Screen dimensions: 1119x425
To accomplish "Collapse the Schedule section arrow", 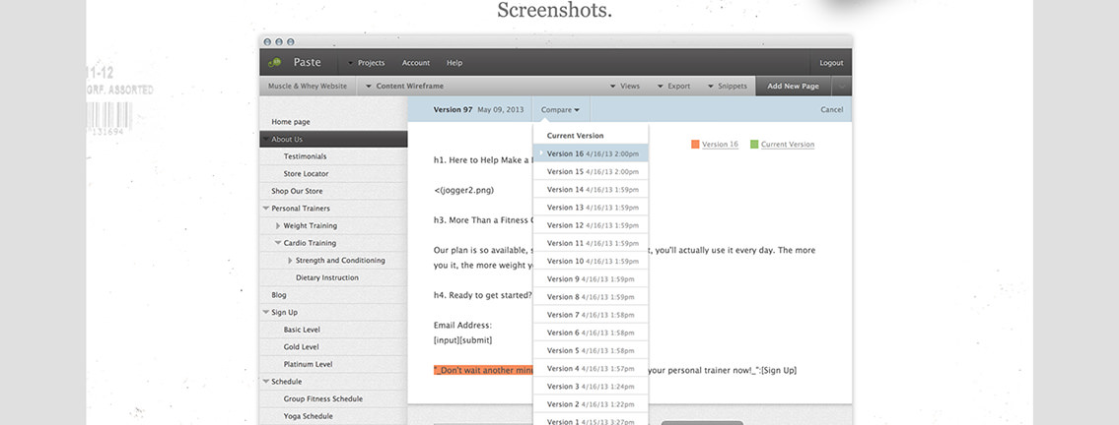I will (x=266, y=382).
